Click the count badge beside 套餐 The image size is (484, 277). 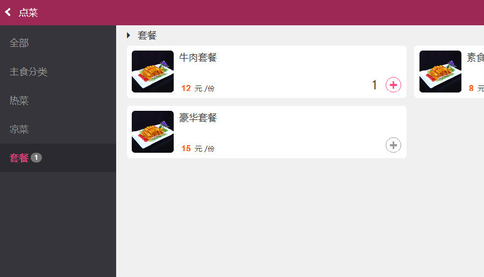tap(36, 158)
